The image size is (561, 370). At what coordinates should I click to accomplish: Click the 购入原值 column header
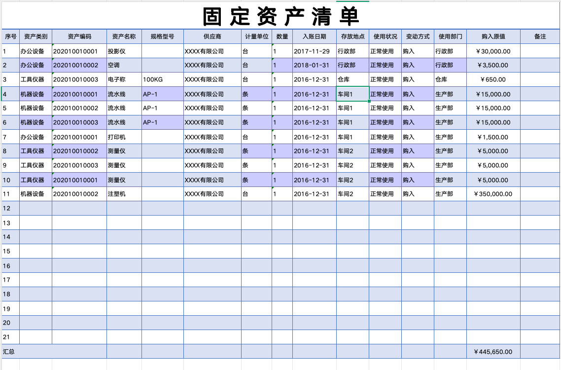pyautogui.click(x=493, y=37)
